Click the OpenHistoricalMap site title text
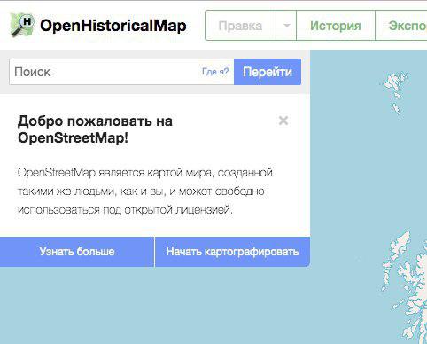This screenshot has height=344, width=427. click(113, 26)
